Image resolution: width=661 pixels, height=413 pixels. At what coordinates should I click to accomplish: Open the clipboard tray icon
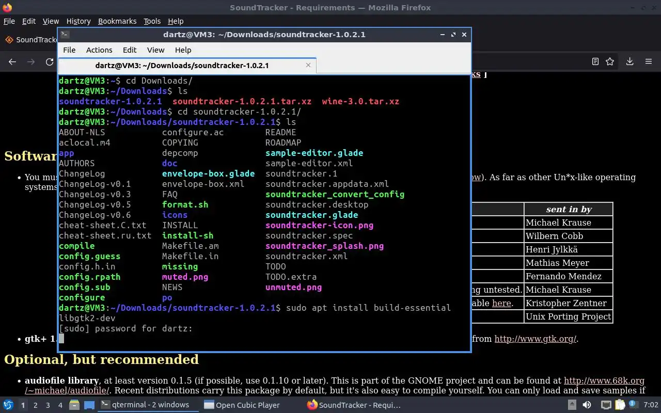point(619,405)
